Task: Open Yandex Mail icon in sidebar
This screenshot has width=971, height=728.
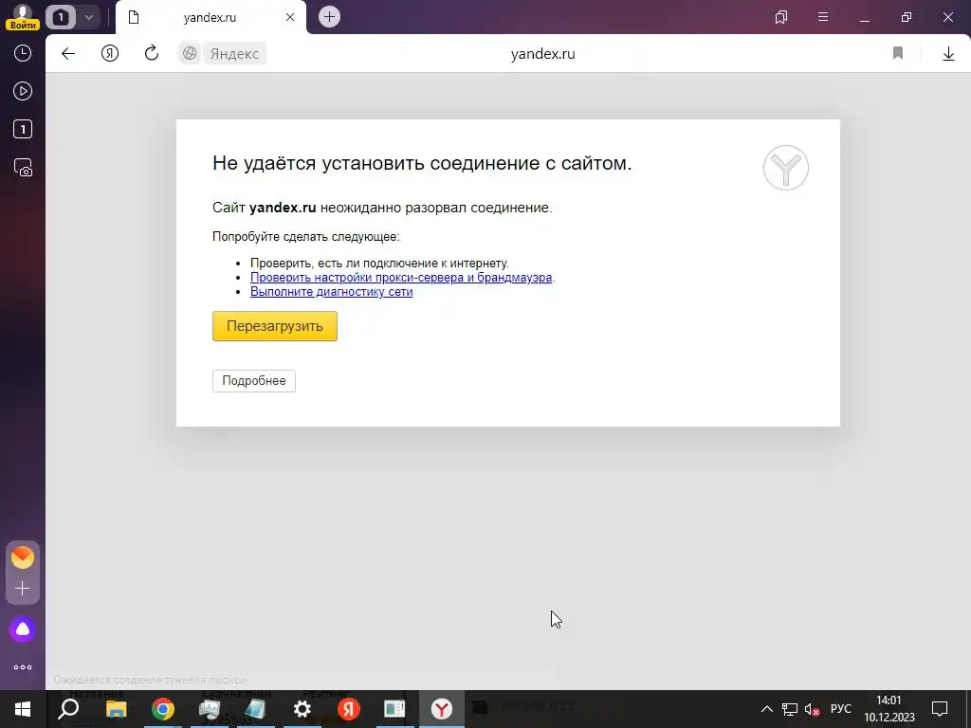Action: (x=23, y=557)
